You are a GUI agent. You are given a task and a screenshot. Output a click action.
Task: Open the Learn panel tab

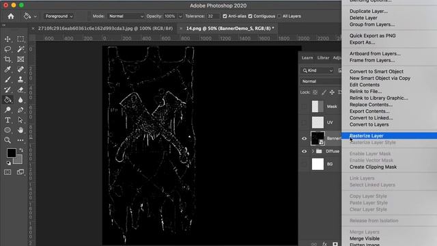[x=307, y=57]
